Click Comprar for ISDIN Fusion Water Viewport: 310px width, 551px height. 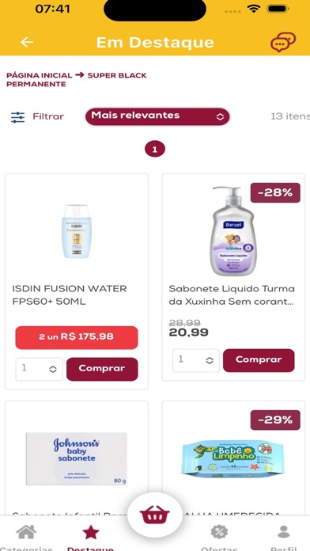click(x=102, y=369)
